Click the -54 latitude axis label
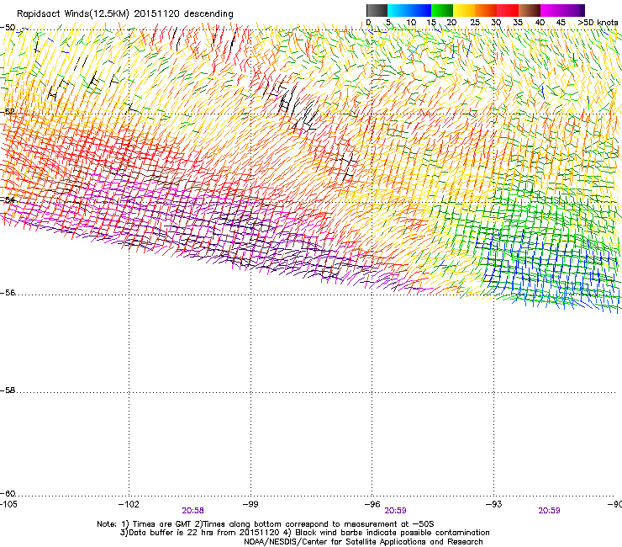 tap(8, 199)
